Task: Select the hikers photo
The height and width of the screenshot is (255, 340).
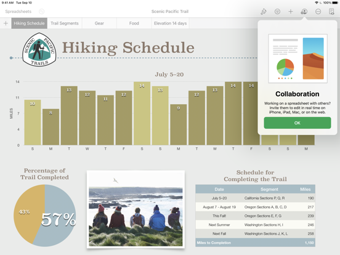Action: tap(136, 209)
